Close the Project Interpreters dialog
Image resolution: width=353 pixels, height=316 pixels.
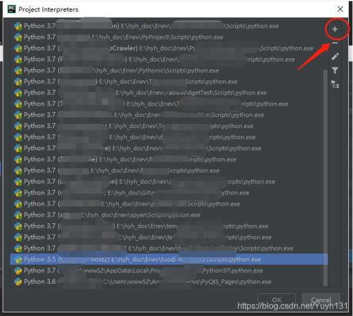coord(340,9)
